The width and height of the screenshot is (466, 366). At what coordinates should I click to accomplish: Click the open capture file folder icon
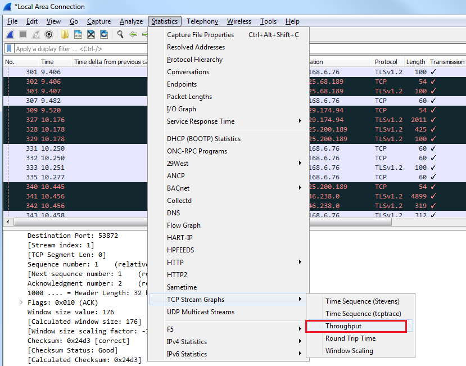click(x=65, y=35)
